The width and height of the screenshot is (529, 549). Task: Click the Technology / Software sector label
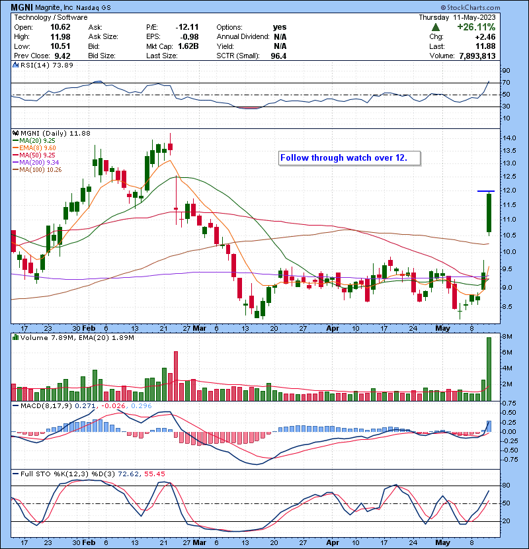(51, 17)
